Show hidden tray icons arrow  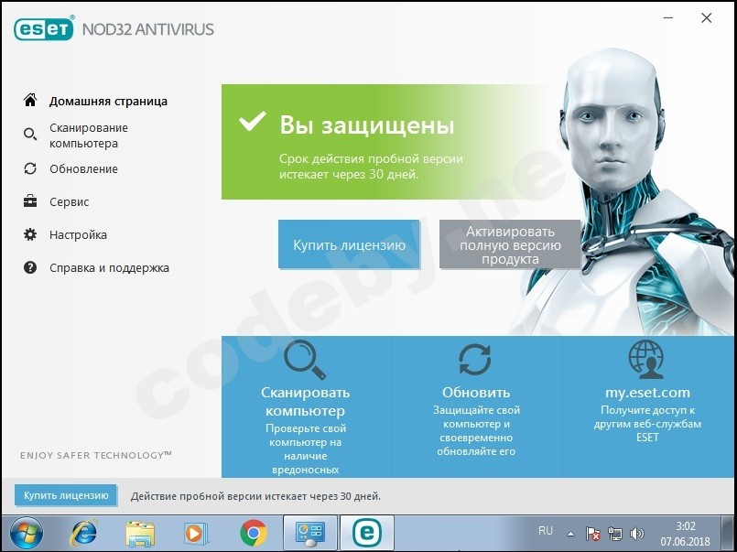[x=570, y=534]
